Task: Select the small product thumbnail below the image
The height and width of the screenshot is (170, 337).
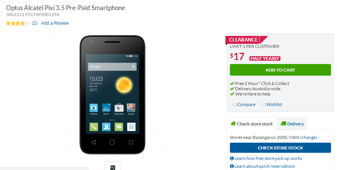Action: pos(113,166)
